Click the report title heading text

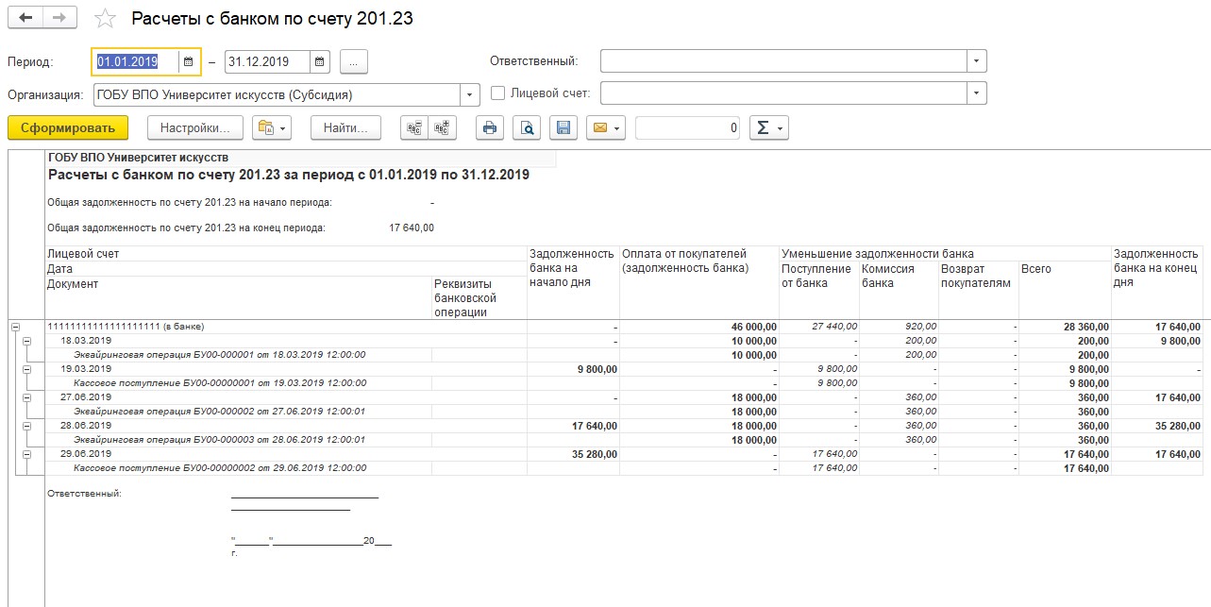(x=289, y=175)
